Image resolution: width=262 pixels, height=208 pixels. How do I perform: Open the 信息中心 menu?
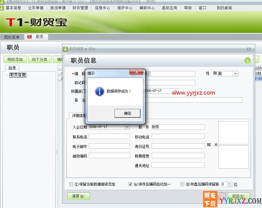(103, 8)
